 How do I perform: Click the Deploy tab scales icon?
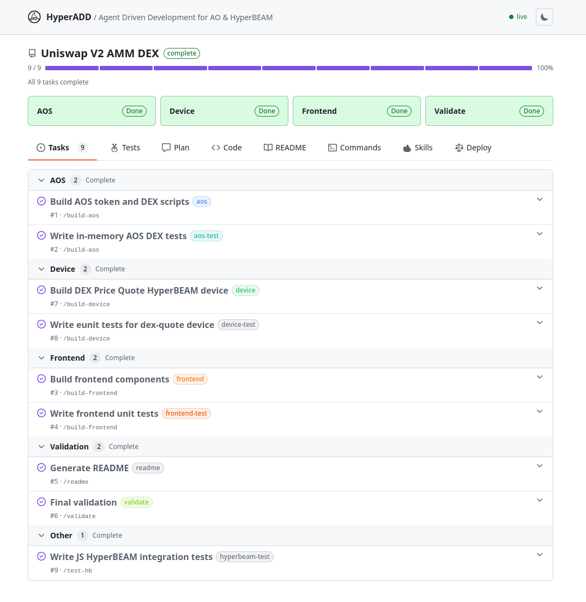tap(459, 148)
